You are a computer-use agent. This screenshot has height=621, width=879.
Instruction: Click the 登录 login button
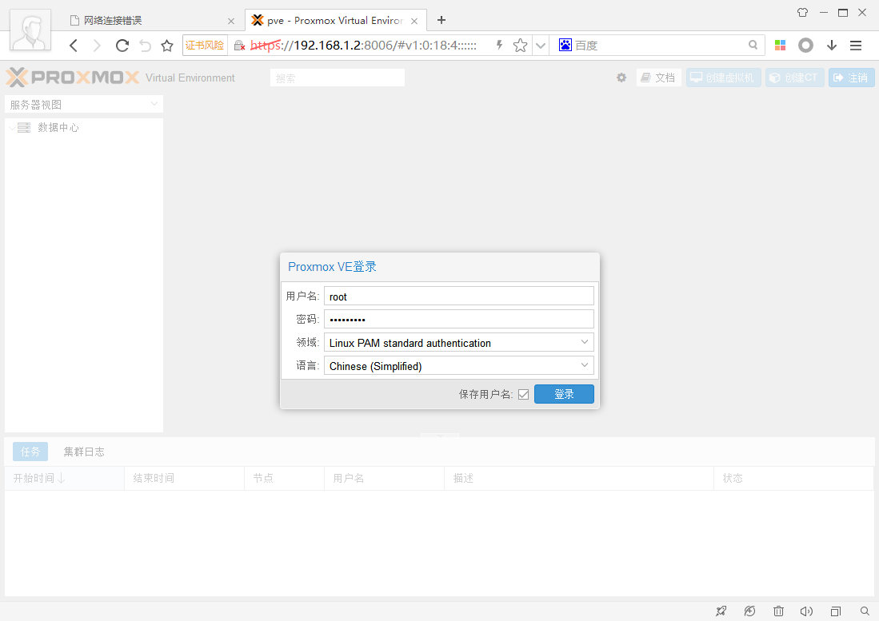[564, 394]
